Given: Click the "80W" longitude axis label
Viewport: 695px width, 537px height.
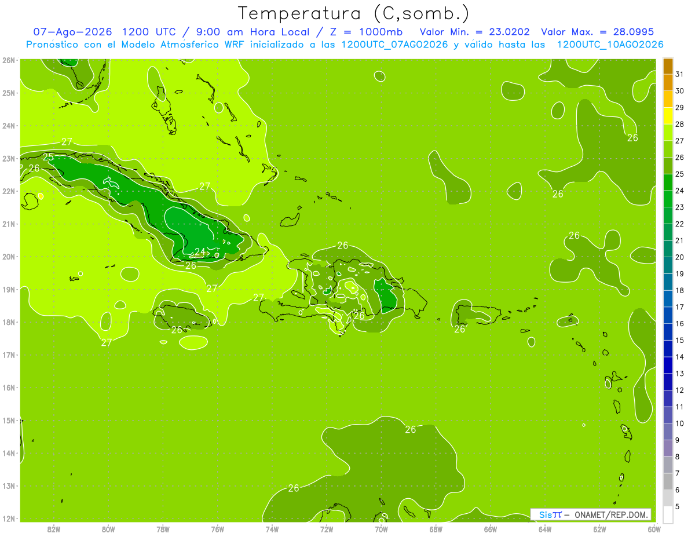Looking at the screenshot, I should tap(108, 528).
